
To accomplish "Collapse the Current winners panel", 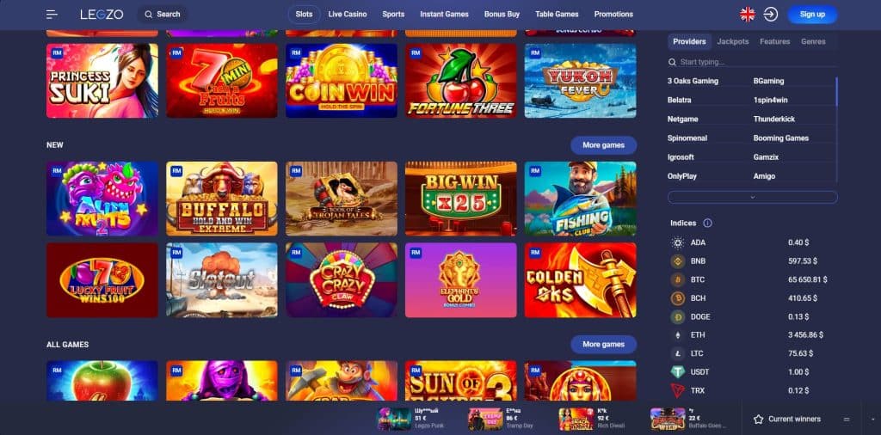I will click(x=847, y=420).
